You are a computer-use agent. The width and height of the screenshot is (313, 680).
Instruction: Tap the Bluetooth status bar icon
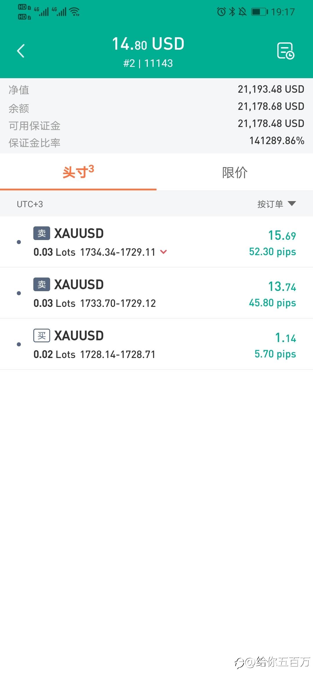pos(232,12)
